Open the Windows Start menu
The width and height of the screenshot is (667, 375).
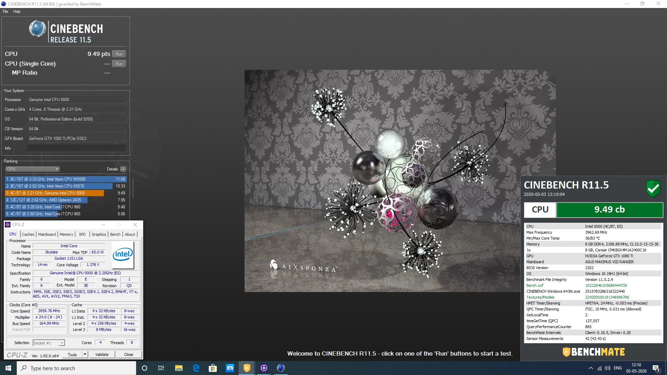[8, 368]
